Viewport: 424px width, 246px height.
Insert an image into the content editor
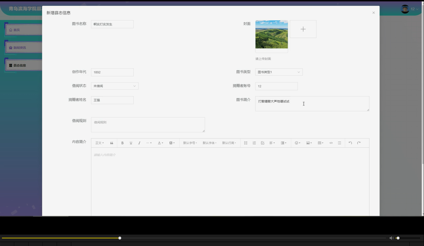point(308,143)
